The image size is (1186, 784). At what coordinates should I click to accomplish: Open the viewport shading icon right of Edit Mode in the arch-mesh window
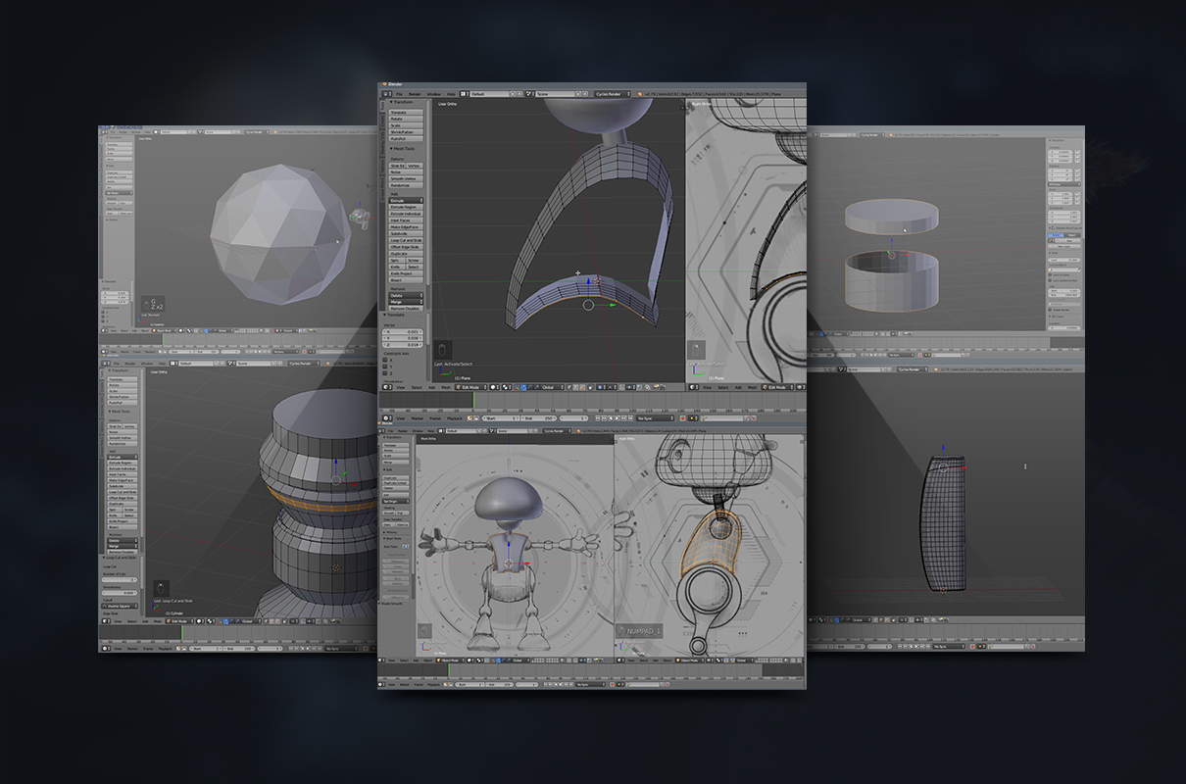pyautogui.click(x=493, y=387)
